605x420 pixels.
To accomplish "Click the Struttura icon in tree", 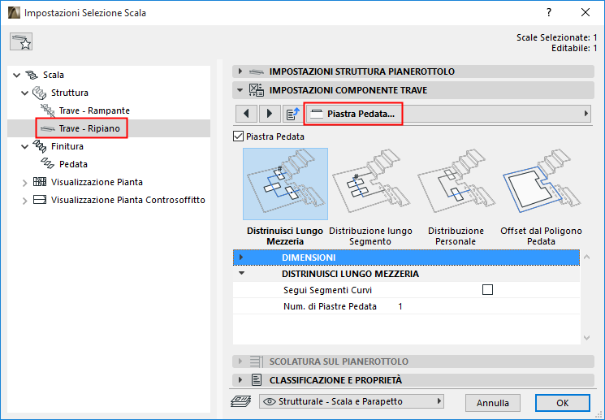I will 39,93.
